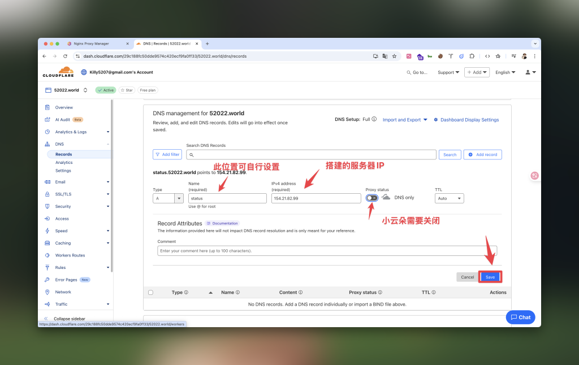This screenshot has height=365, width=579.
Task: Click Go to... search
Action: (x=417, y=72)
